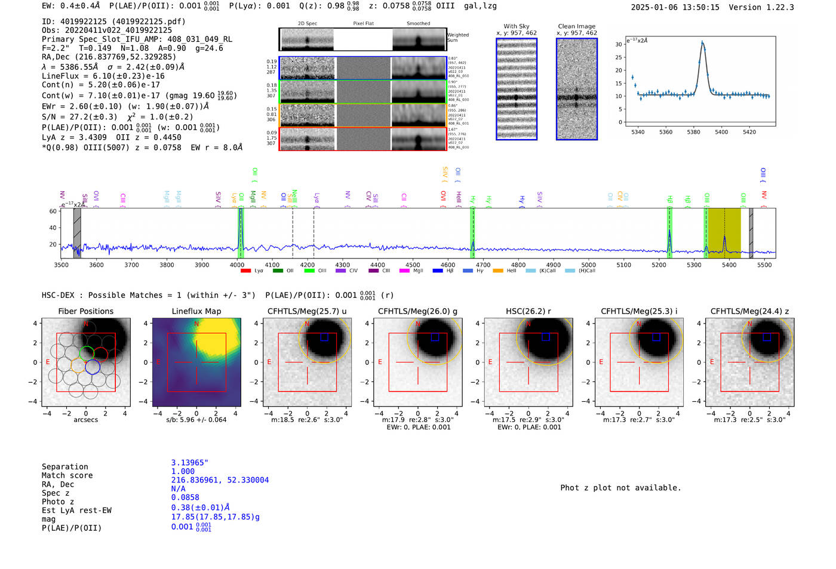The height and width of the screenshot is (569, 836).
Task: Click the red Lyα legend swatch
Action: coord(245,271)
